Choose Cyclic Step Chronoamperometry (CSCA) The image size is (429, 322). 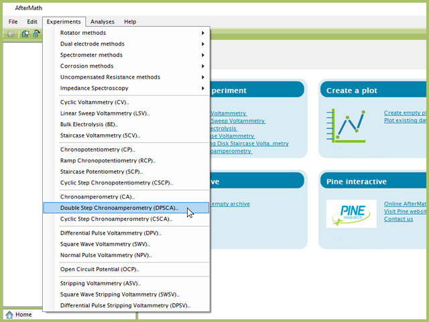tap(127, 219)
